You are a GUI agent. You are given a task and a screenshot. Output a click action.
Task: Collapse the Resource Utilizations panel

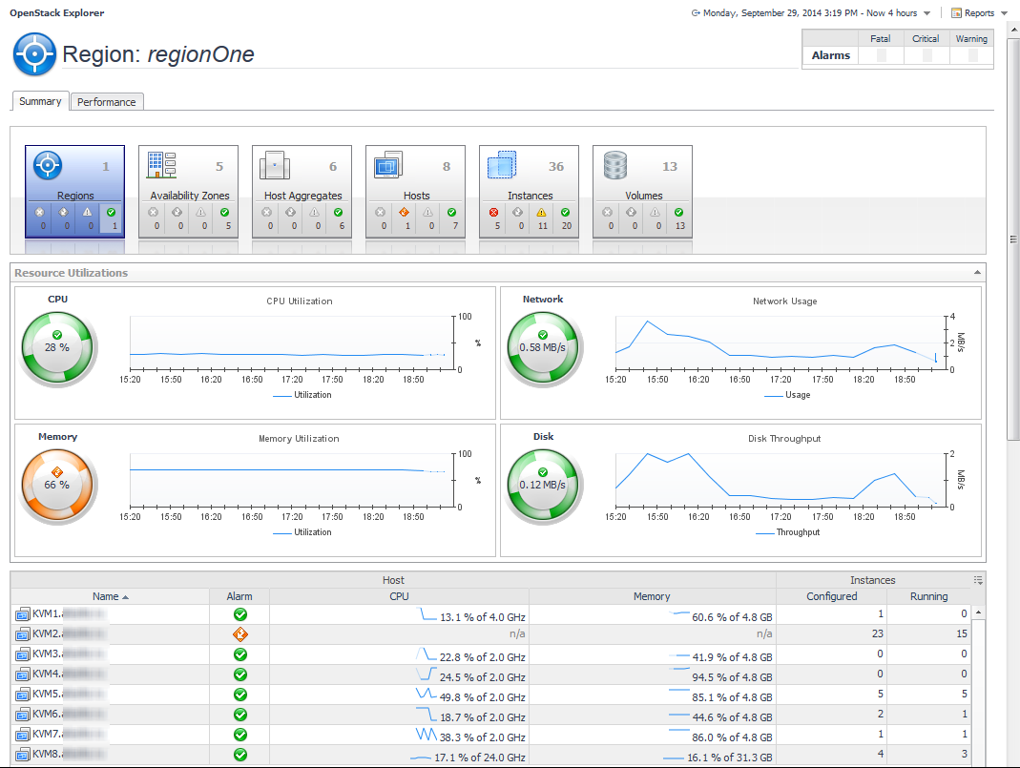[977, 273]
